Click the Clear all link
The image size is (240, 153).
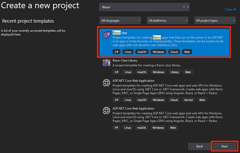(230, 10)
